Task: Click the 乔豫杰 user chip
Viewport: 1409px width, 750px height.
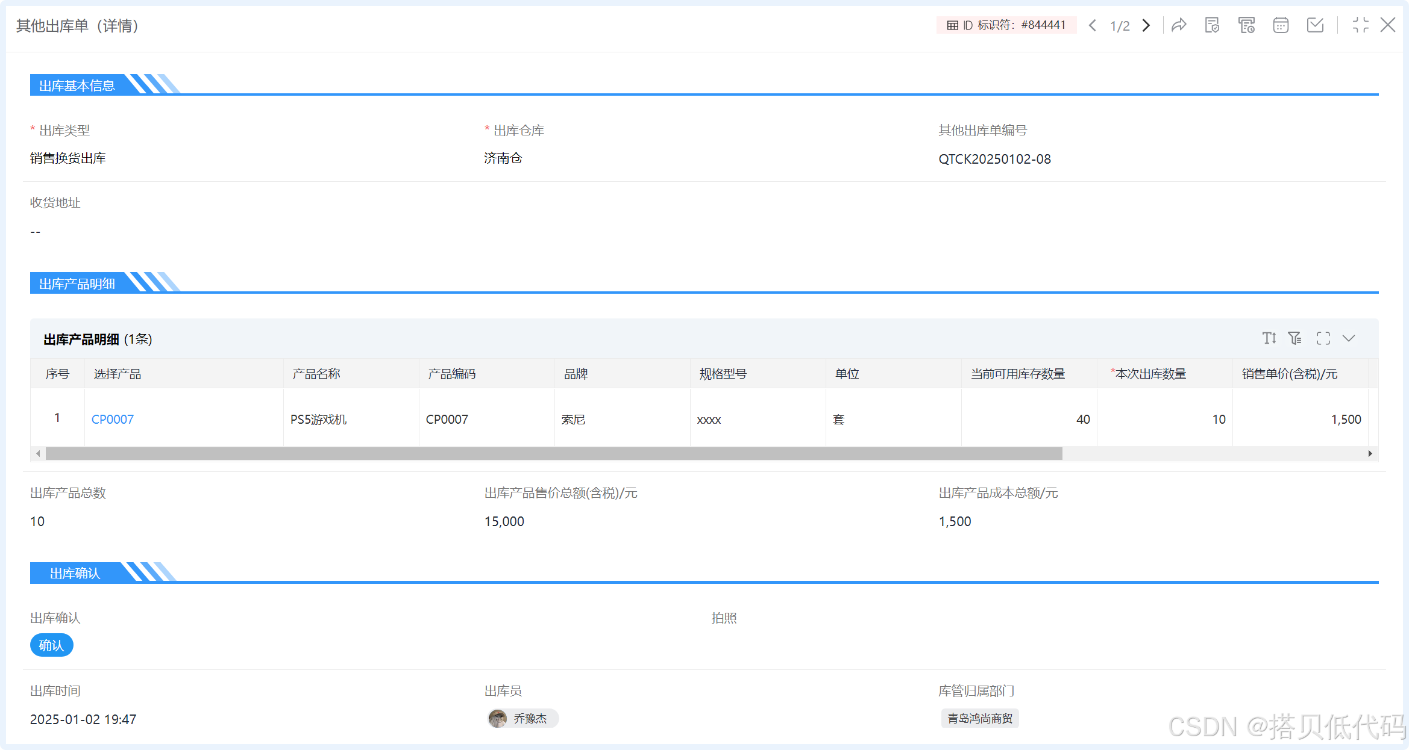Action: coord(523,718)
